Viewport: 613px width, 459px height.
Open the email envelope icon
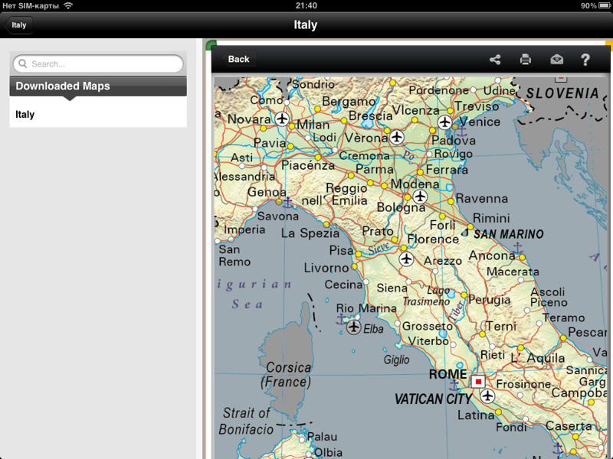[x=556, y=59]
